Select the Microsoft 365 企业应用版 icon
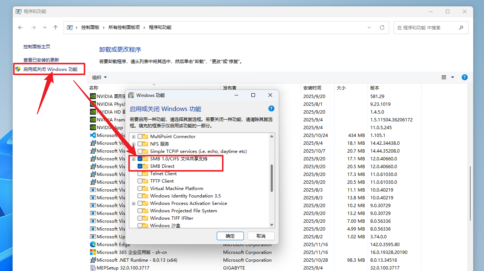484x271 pixels. 93,252
